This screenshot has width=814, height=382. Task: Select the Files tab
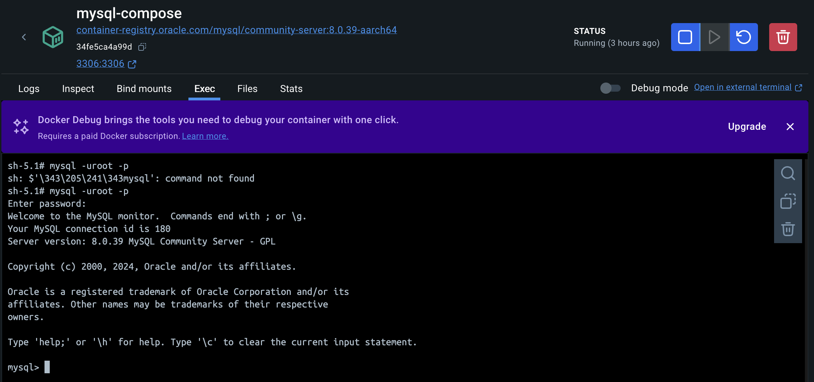pyautogui.click(x=247, y=89)
